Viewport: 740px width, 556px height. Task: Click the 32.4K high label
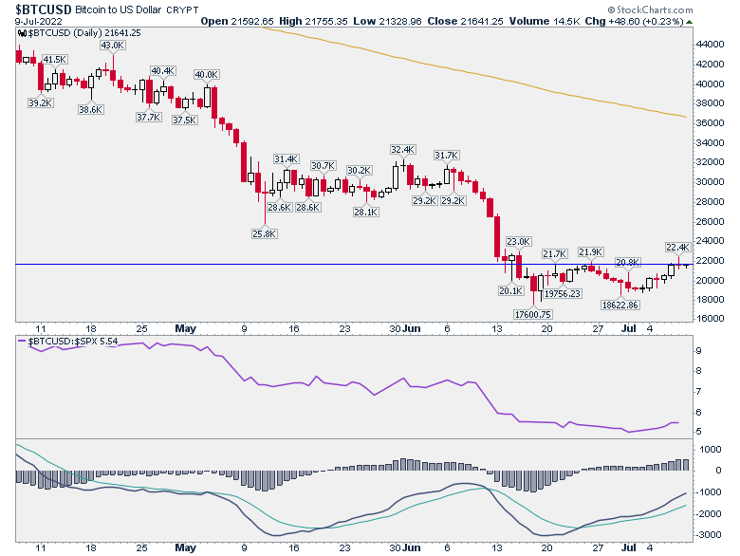pos(402,150)
